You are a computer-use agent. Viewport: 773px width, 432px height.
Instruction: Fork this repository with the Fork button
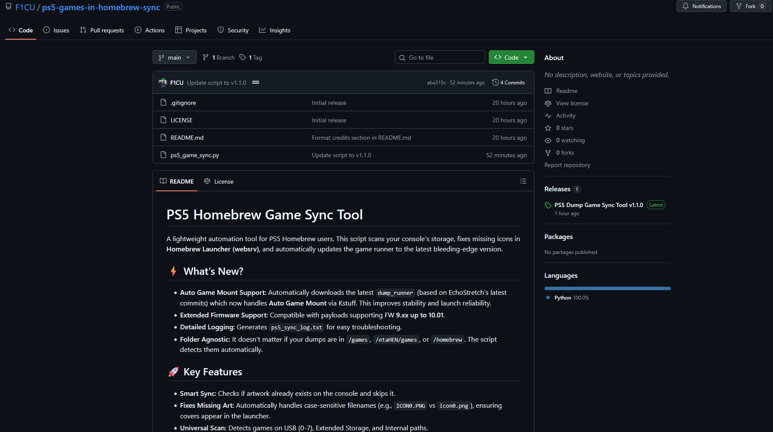(750, 6)
